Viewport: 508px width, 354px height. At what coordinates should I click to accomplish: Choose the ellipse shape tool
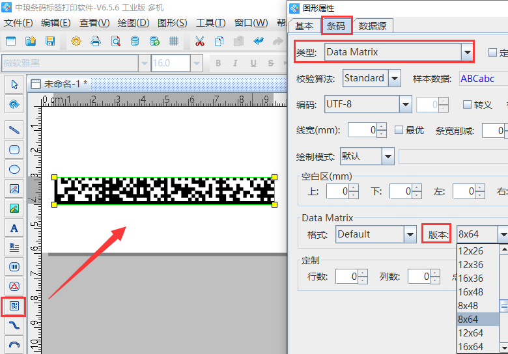(14, 169)
